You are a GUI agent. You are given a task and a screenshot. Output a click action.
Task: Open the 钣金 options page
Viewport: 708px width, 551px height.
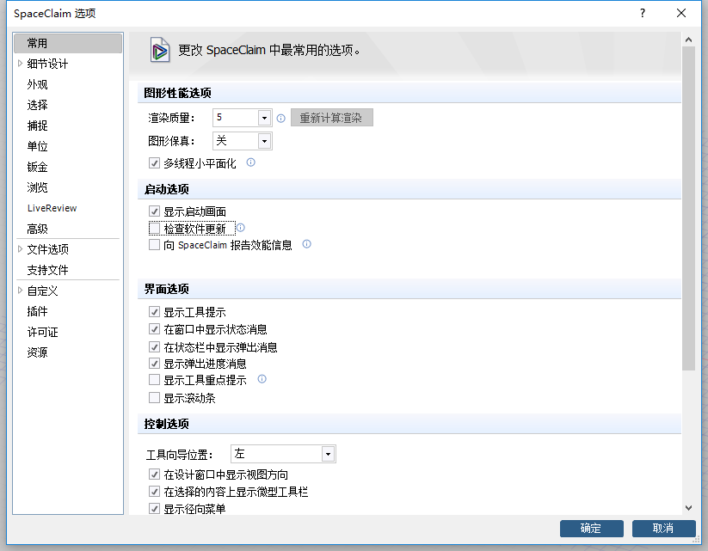click(37, 167)
